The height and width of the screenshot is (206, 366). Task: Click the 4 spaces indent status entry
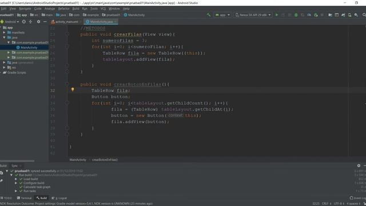point(353,204)
